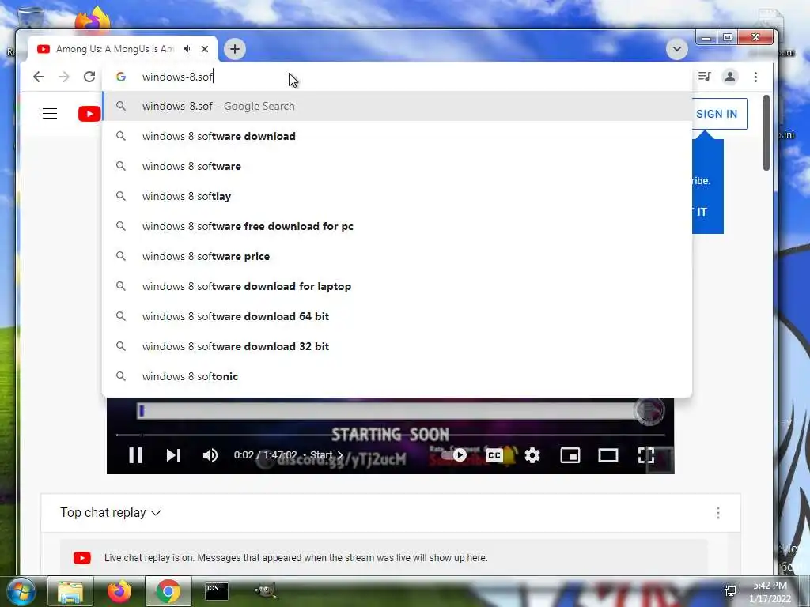Pick the 'windows 8 softonic' suggestion
Viewport: 810px width, 607px height.
(x=397, y=376)
